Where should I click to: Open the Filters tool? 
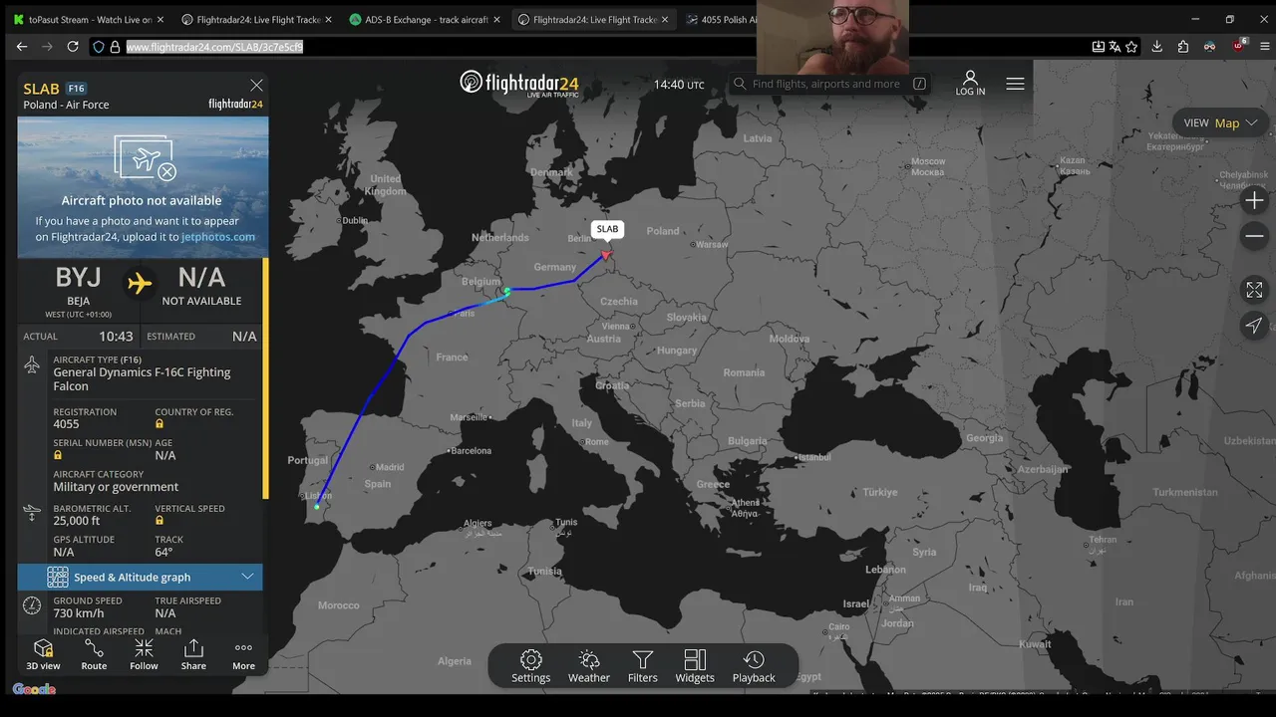click(x=643, y=666)
